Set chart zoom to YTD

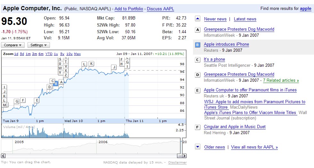pyautogui.click(x=49, y=54)
